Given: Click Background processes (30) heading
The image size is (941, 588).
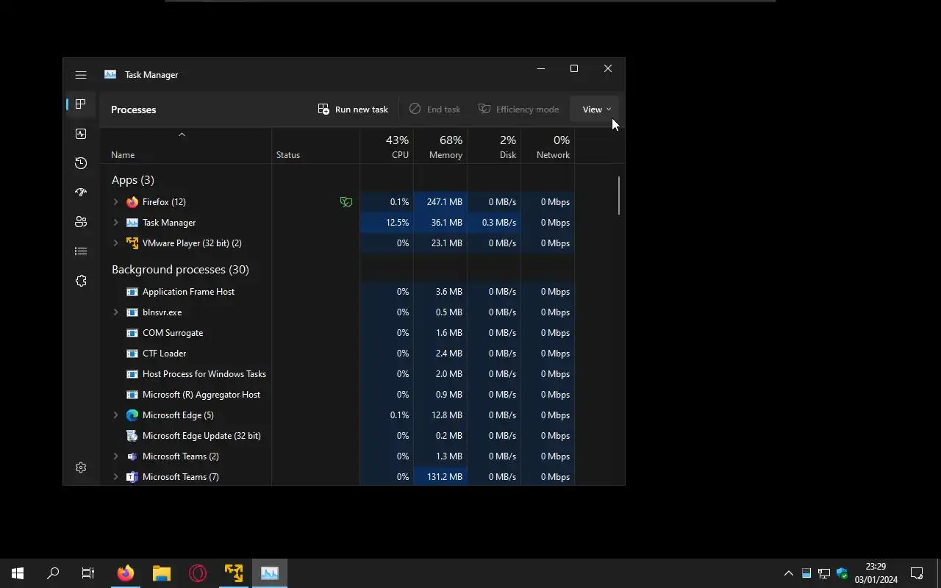Looking at the screenshot, I should click(x=180, y=269).
